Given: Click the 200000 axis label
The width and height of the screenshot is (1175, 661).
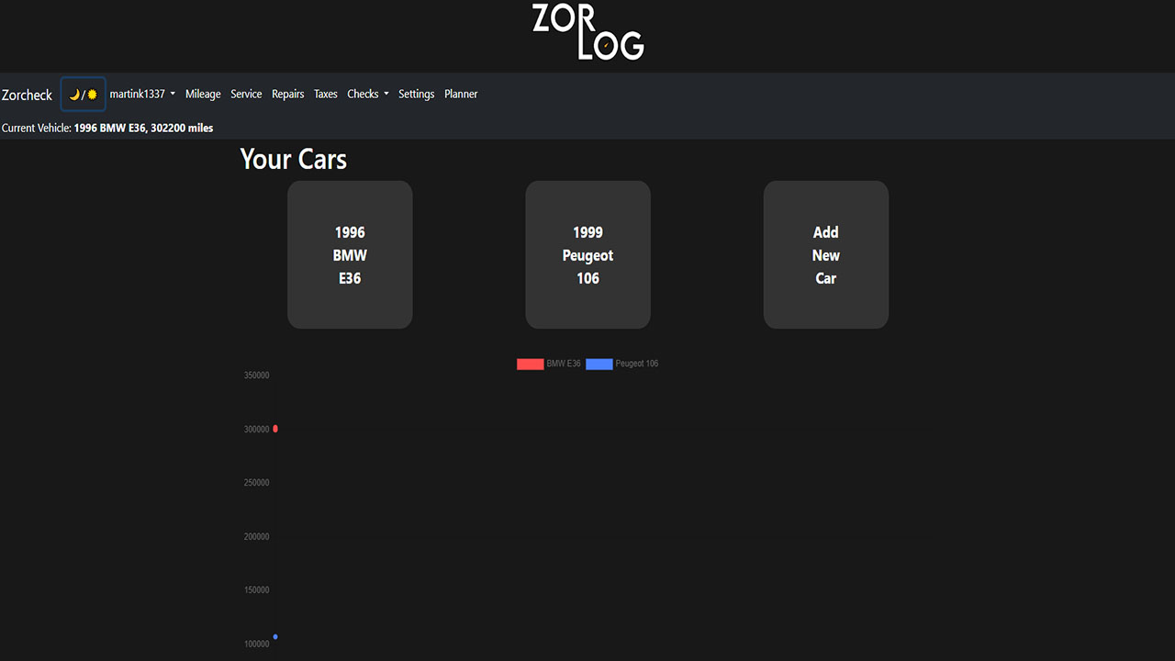Looking at the screenshot, I should tap(257, 537).
